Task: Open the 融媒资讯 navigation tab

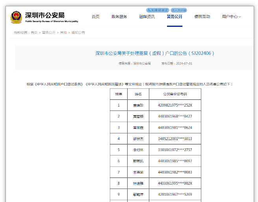Action: (x=147, y=17)
